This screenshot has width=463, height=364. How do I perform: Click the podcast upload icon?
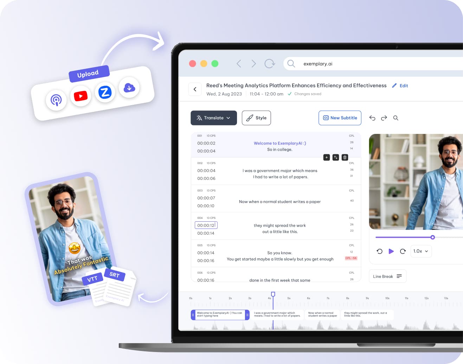56,100
